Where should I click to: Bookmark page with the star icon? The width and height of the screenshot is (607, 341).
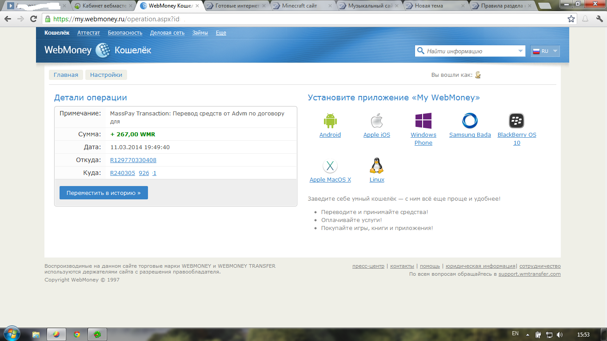click(571, 19)
